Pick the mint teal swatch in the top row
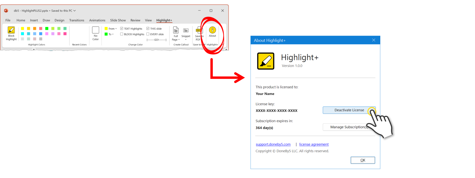 [65, 28]
